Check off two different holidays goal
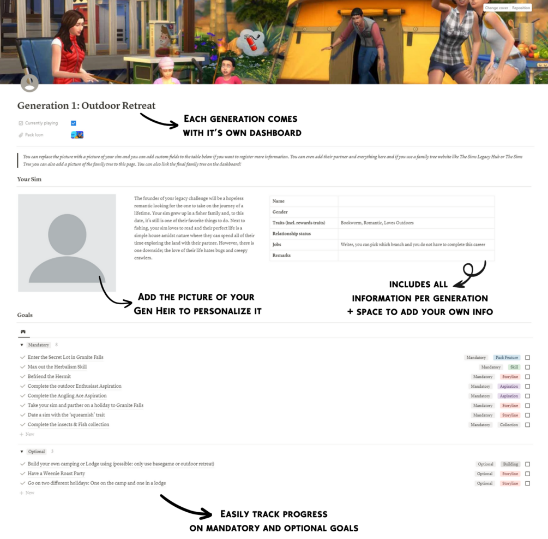This screenshot has width=548, height=539. [x=527, y=483]
